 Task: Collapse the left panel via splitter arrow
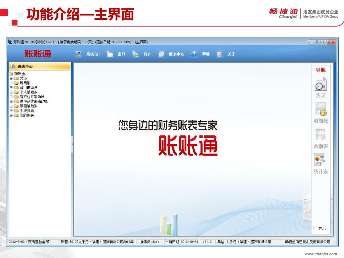tap(72, 144)
